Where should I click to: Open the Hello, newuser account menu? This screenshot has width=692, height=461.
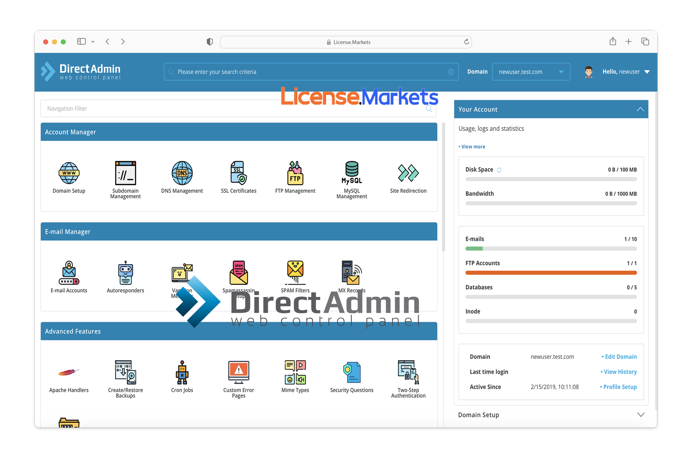pos(626,72)
